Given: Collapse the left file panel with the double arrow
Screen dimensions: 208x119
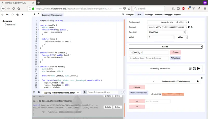Looking at the screenshot, I should click(x=34, y=14).
